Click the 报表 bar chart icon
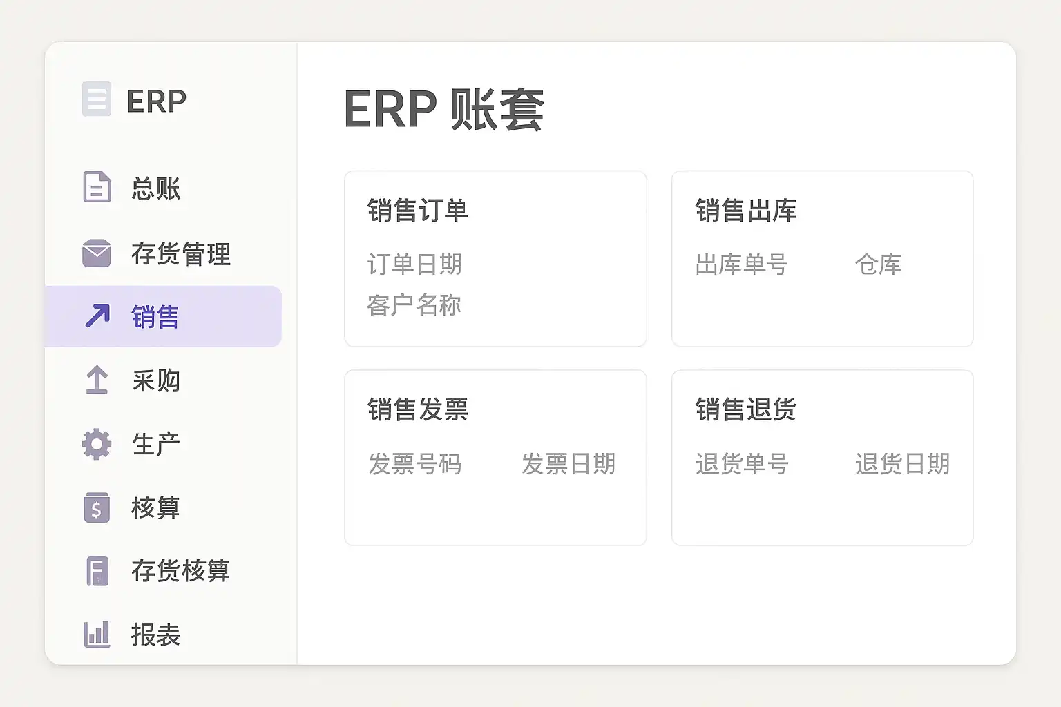 pyautogui.click(x=97, y=635)
